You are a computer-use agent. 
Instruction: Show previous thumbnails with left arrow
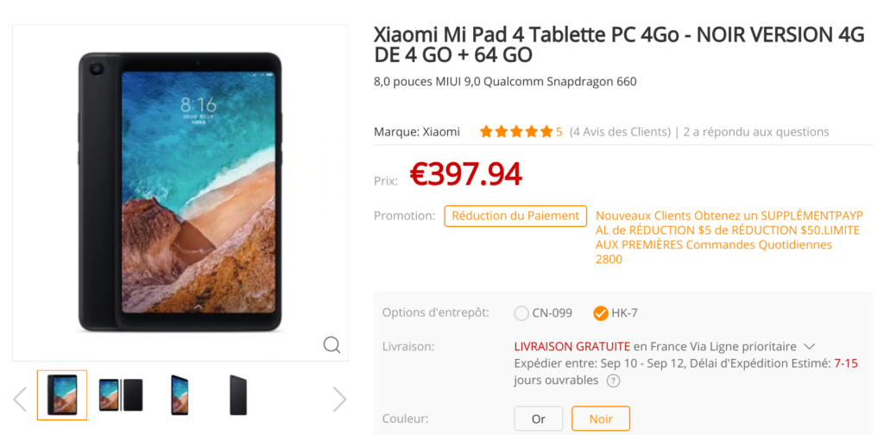(x=20, y=400)
